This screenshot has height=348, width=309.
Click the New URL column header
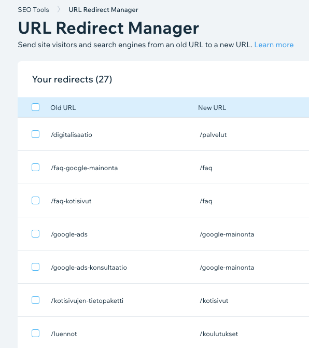[212, 108]
